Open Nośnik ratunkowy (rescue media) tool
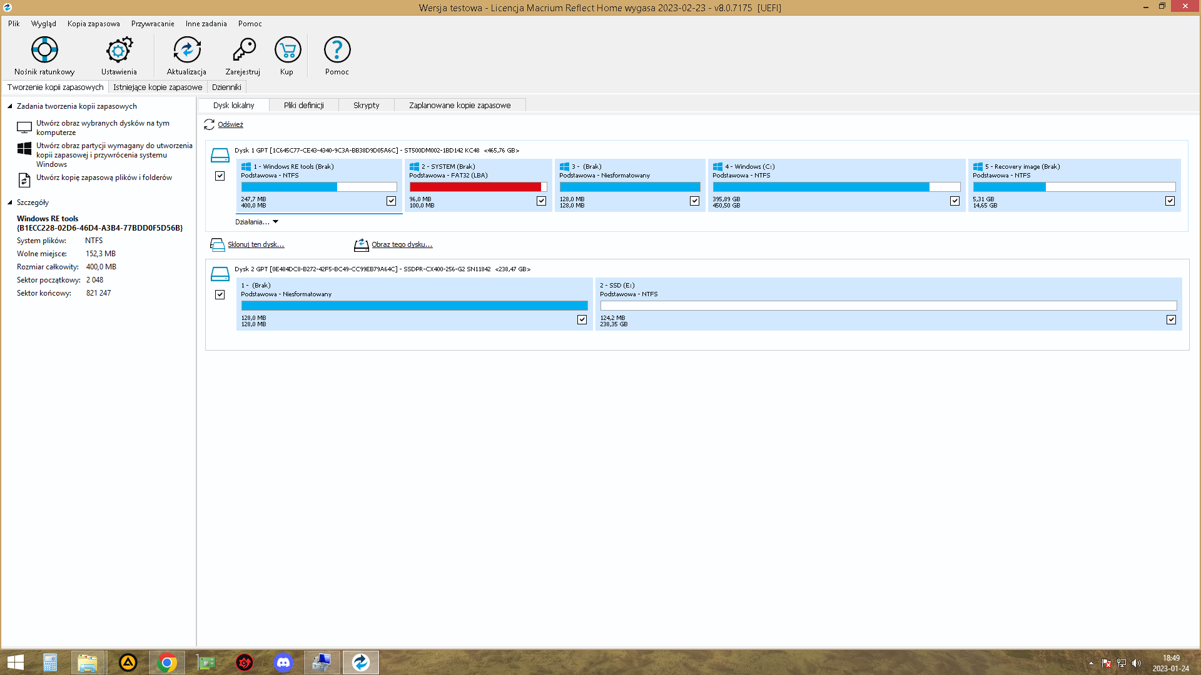Screen dimensions: 1201x675 coord(44,55)
